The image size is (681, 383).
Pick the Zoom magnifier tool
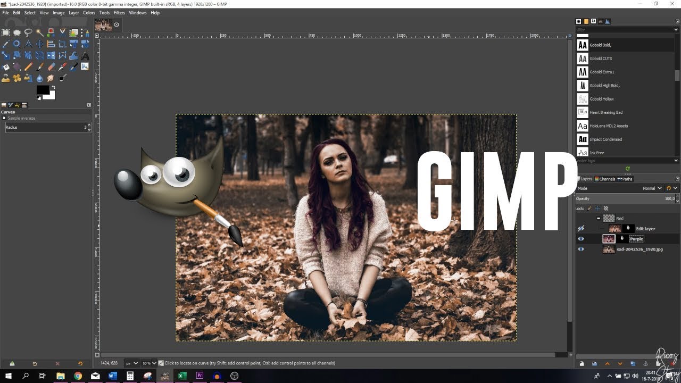17,44
